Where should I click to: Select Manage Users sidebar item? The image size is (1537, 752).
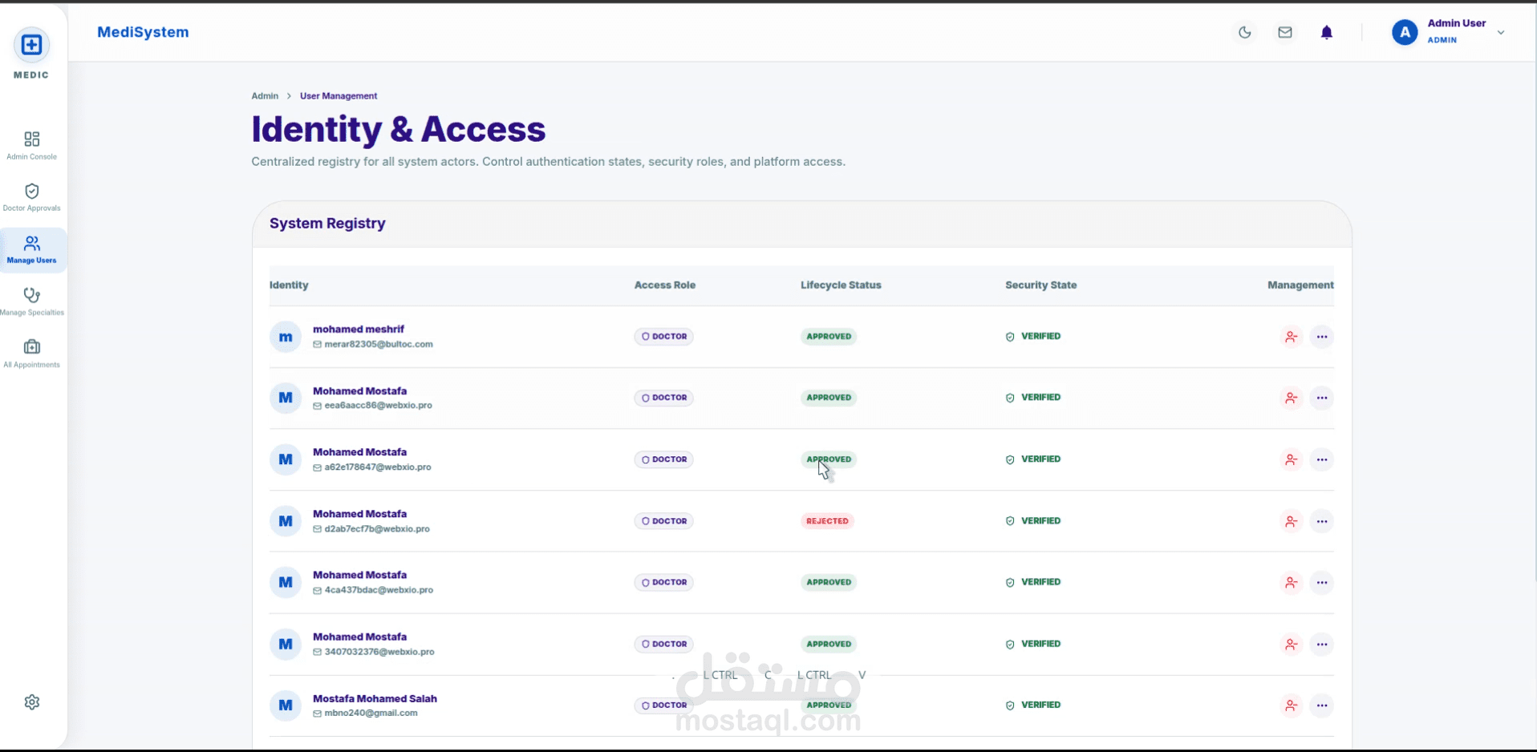(31, 249)
